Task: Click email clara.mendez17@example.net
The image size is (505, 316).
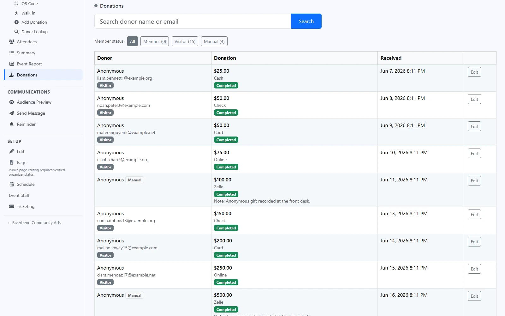Action: point(126,275)
